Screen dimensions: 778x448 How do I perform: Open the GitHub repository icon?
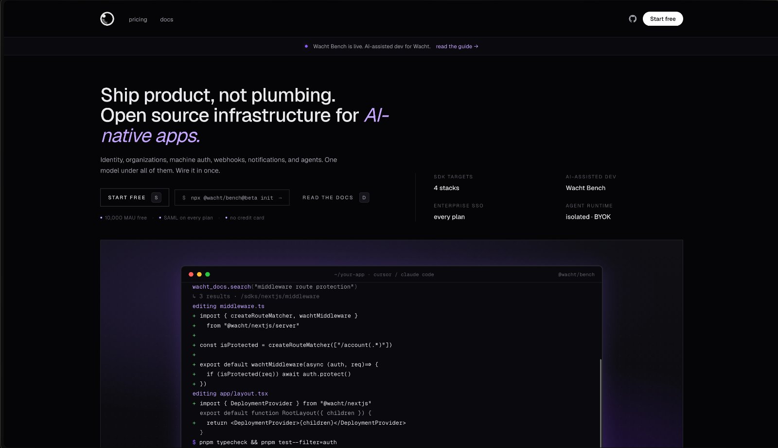(633, 19)
